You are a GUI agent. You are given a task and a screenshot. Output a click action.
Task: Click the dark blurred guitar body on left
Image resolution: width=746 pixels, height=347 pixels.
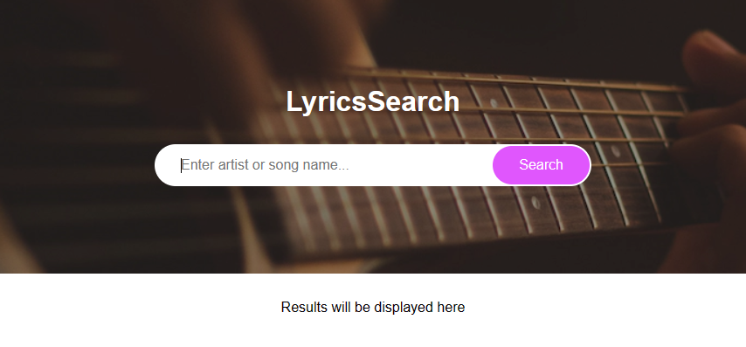[x=95, y=142]
